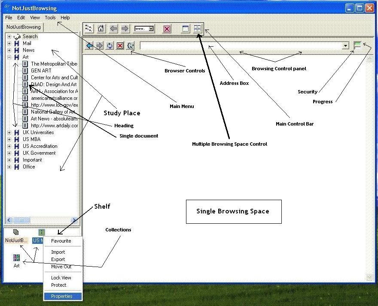Click the Home icon in main control bar
This screenshot has width=378, height=306.
click(101, 29)
